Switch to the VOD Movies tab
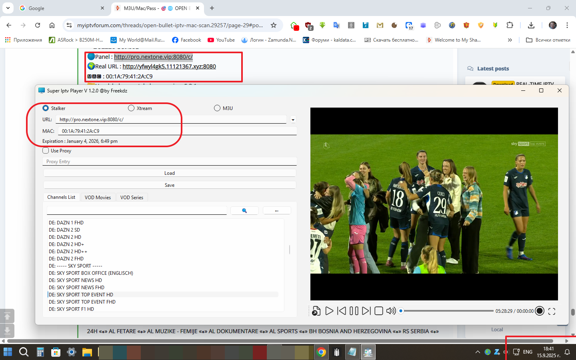Viewport: 576px width, 360px height. coord(98,197)
